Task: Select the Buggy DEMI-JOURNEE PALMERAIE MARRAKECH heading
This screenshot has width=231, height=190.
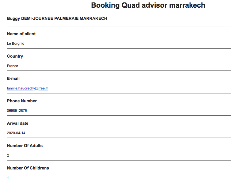Action: tap(57, 19)
